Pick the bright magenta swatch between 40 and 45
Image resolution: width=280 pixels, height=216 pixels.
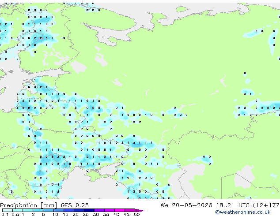120,210
